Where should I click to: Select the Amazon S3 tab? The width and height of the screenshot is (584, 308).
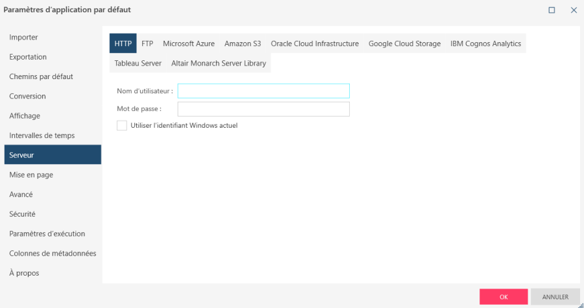tap(243, 43)
